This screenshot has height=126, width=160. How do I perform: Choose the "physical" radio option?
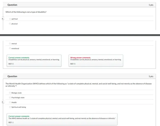pos(10,24)
